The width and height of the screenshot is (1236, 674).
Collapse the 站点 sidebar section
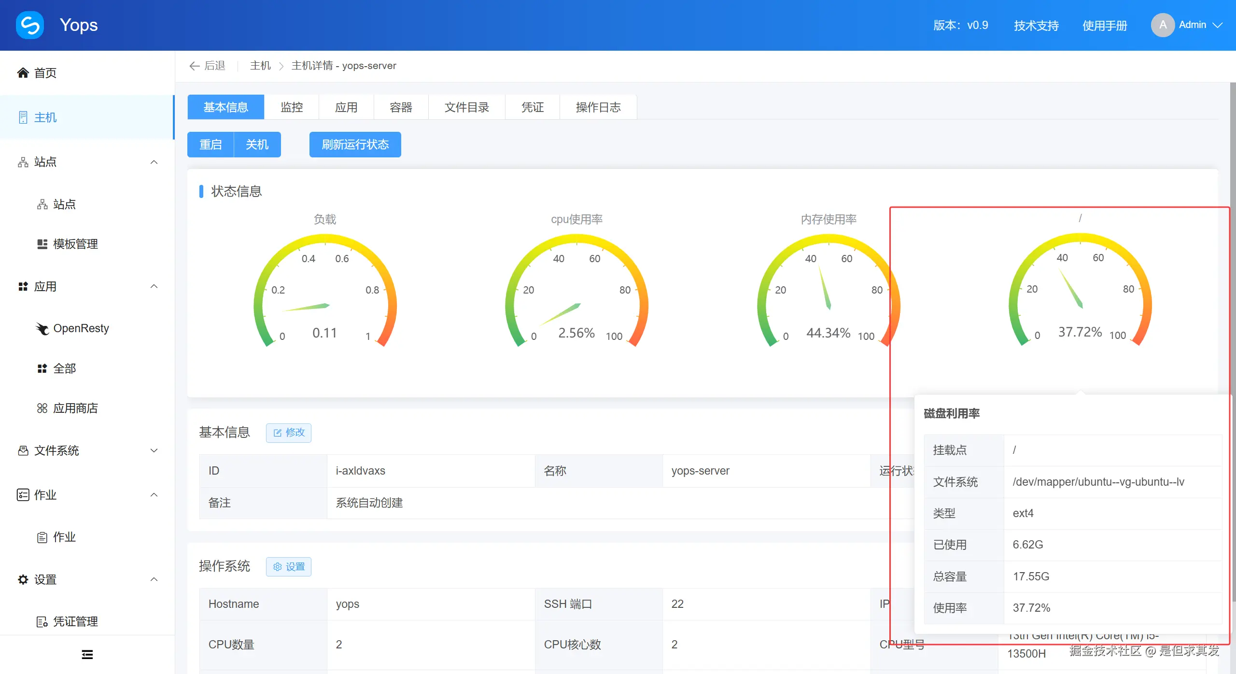[154, 162]
